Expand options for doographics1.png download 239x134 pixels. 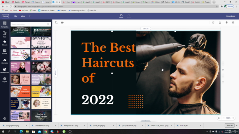coord(27,126)
